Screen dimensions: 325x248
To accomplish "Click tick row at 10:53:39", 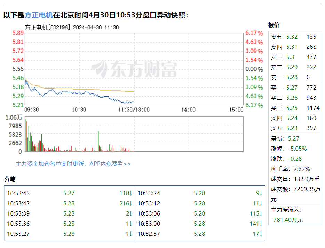I will pos(70,213).
